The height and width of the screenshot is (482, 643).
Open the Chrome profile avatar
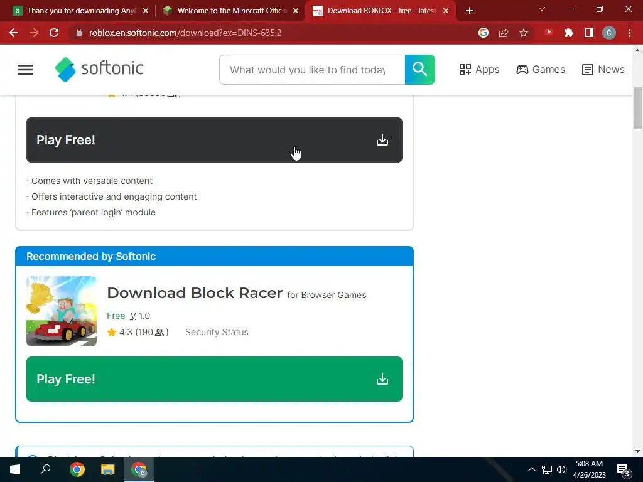coord(609,33)
